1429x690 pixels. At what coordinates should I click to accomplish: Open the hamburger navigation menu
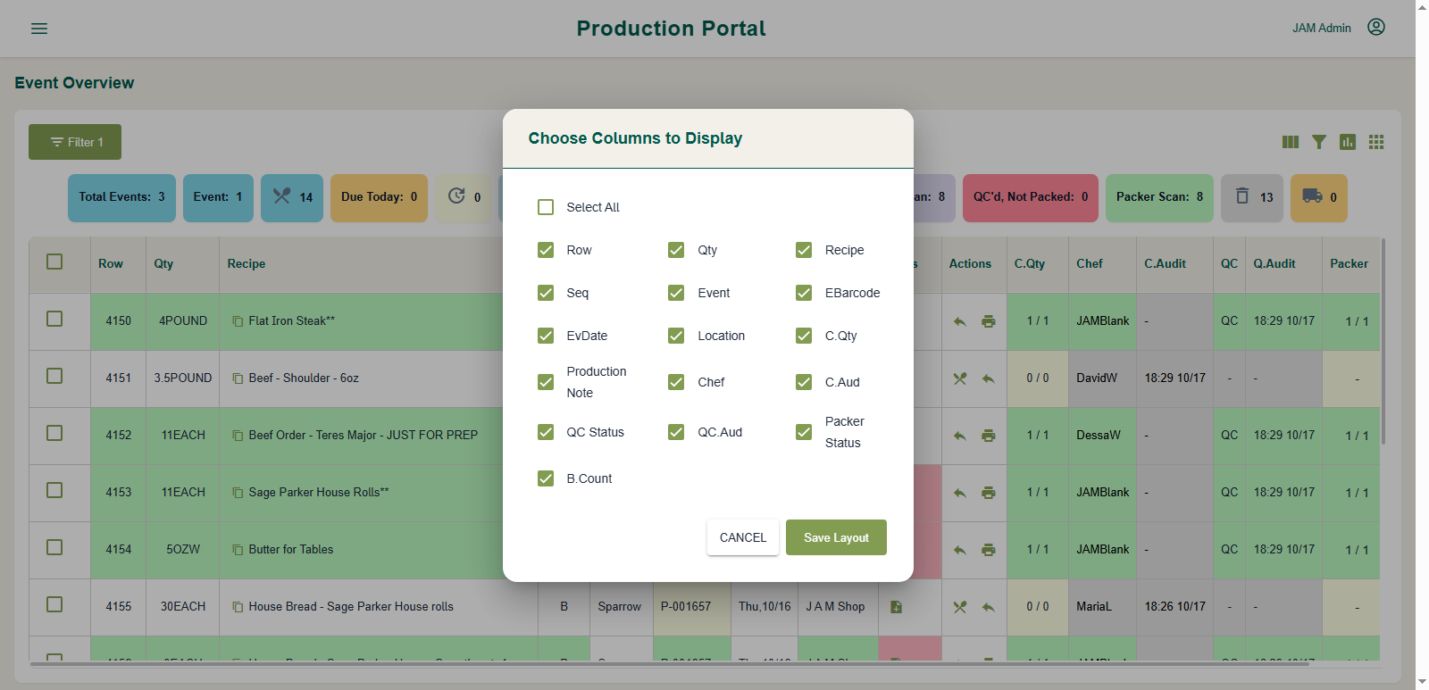pyautogui.click(x=39, y=29)
